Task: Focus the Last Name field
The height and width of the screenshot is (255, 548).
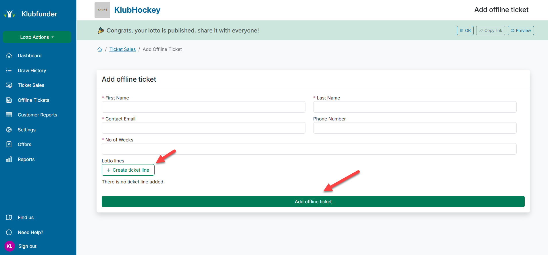Action: point(415,107)
